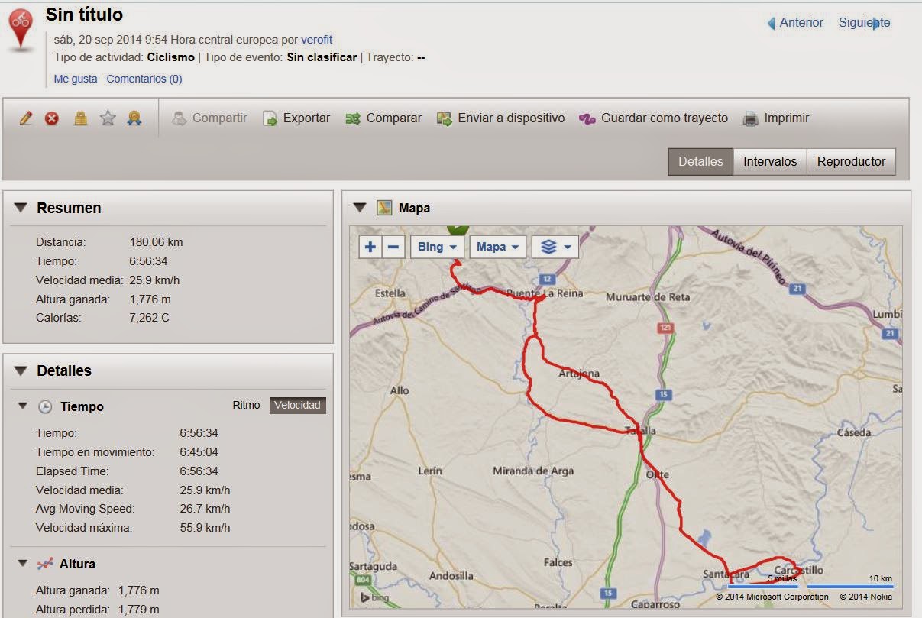
Task: Zoom in the map with plus button
Action: click(x=370, y=247)
